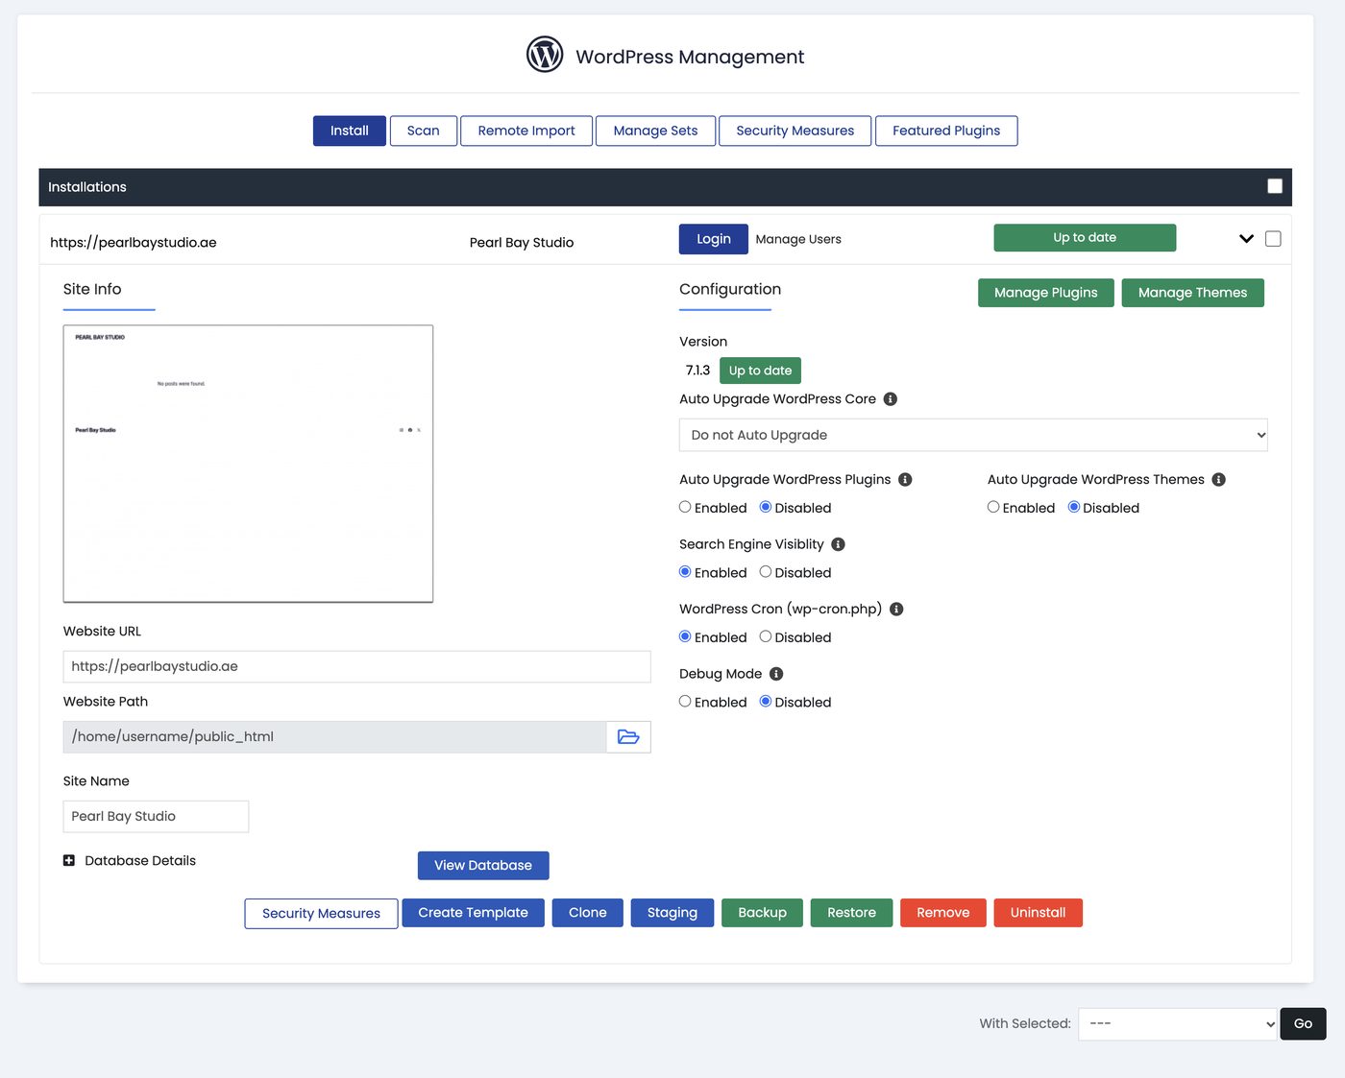Open the Featured Plugins tab
Viewport: 1345px width, 1078px height.
tap(946, 131)
